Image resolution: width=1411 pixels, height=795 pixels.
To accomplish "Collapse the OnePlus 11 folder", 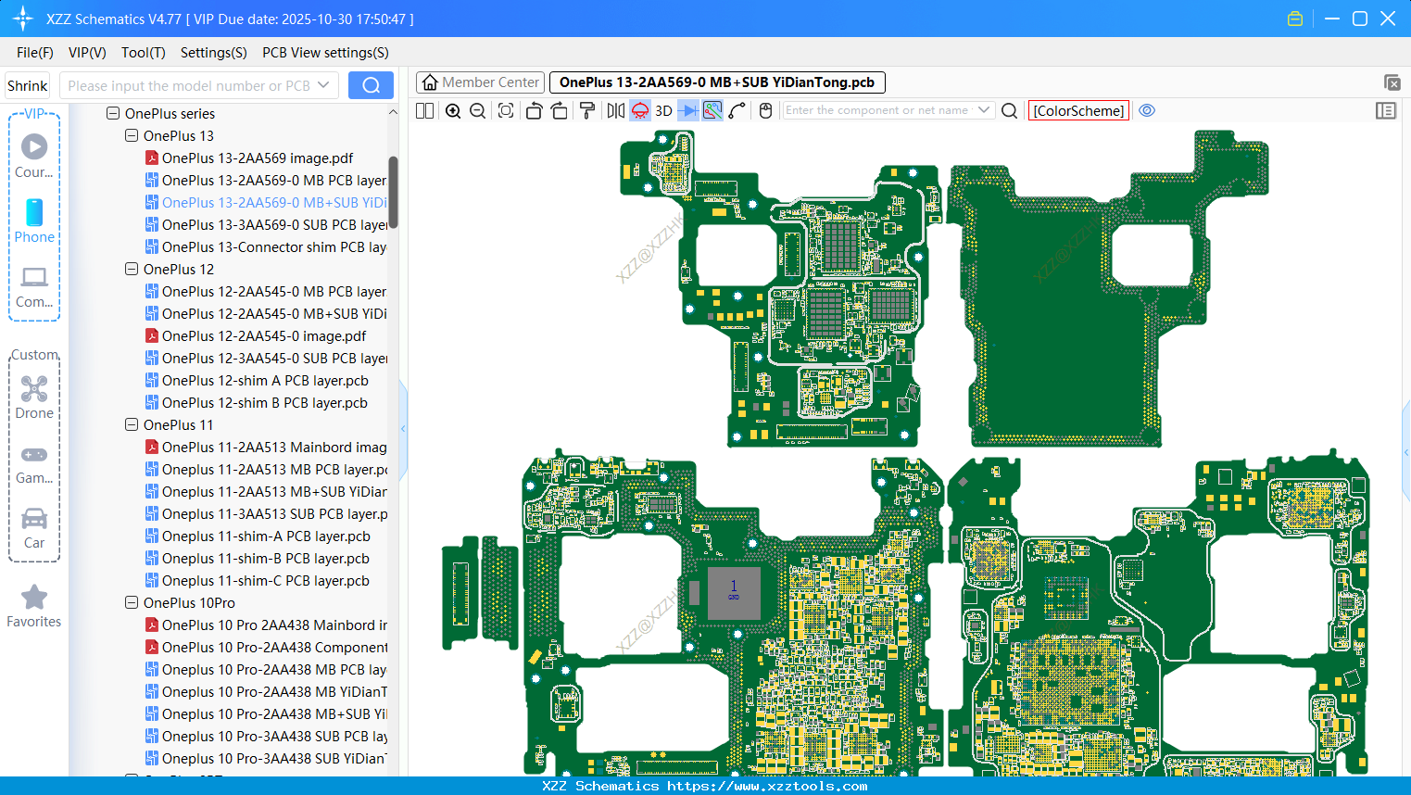I will 132,424.
